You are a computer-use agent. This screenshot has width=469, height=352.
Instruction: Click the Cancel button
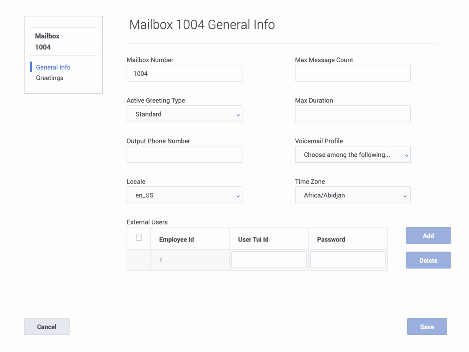(47, 327)
